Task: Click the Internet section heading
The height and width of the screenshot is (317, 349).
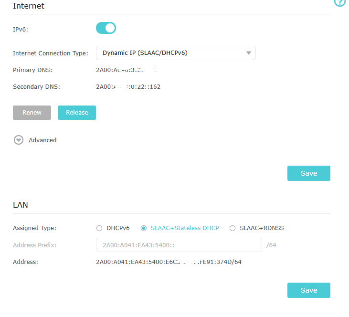Action: 29,6
